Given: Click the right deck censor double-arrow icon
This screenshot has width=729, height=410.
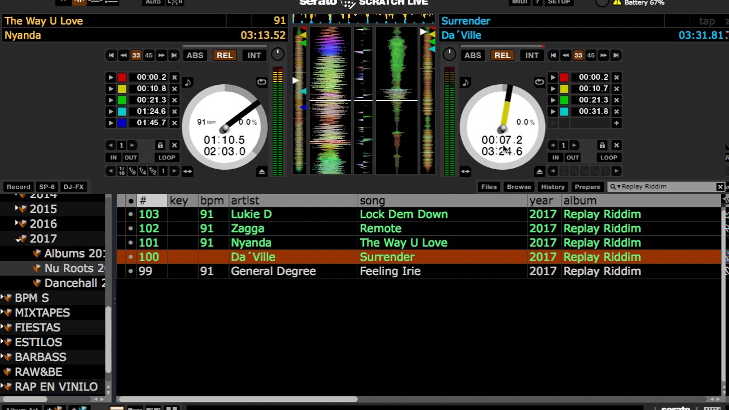Looking at the screenshot, I should (465, 171).
